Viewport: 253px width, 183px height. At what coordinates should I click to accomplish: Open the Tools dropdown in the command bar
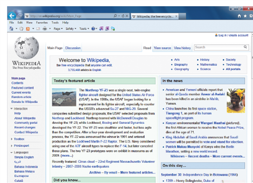(x=84, y=29)
